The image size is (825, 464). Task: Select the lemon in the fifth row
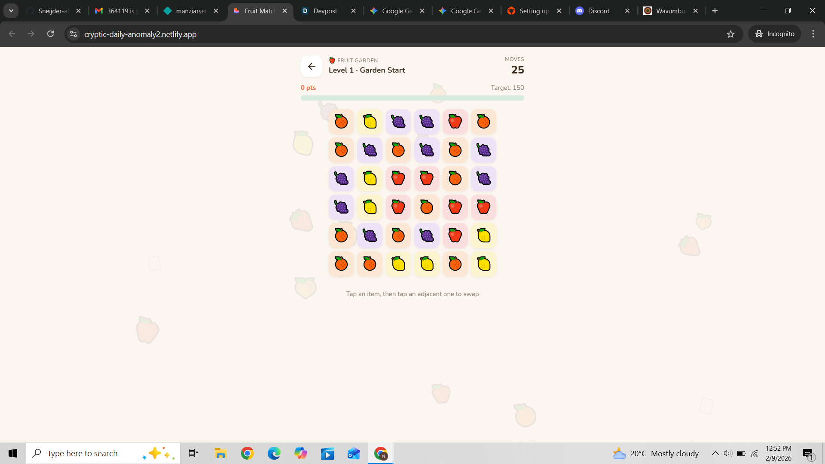483,235
